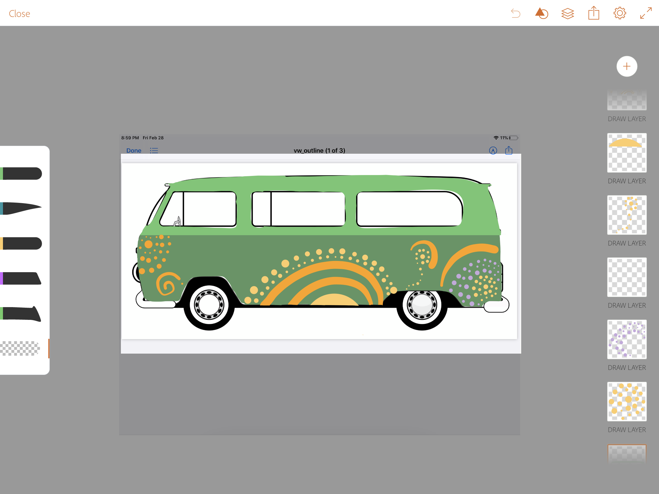This screenshot has width=659, height=494.
Task: Open settings gear icon
Action: [x=620, y=13]
